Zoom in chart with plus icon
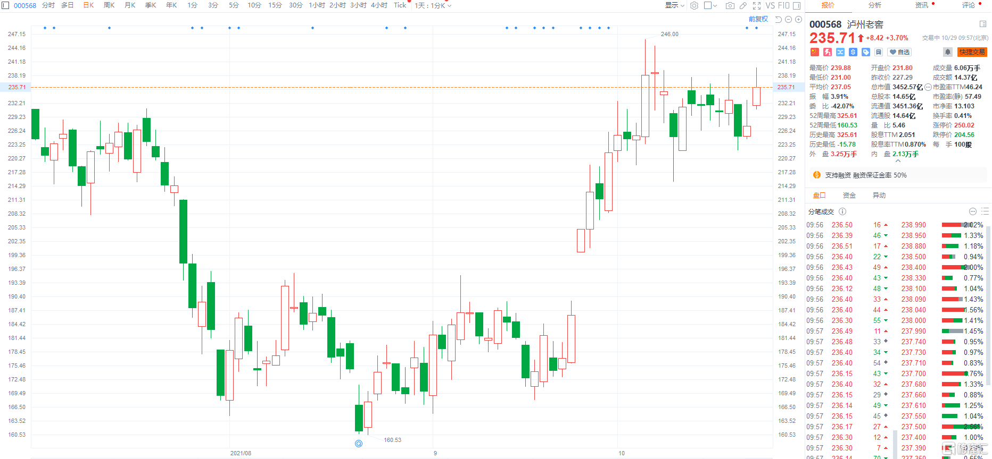The height and width of the screenshot is (459, 992). point(798,19)
